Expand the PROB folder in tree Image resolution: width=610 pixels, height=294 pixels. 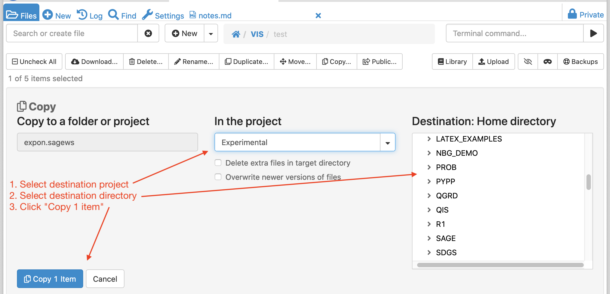click(x=429, y=167)
